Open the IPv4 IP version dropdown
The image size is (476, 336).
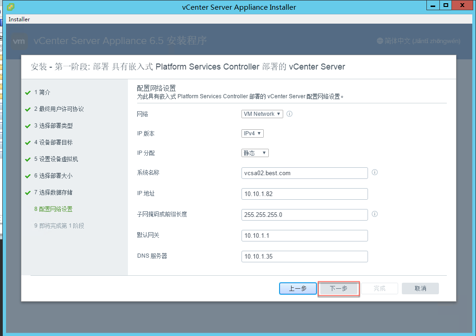coord(252,133)
